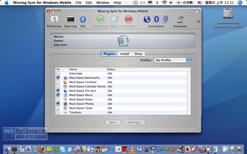Viewport: 247px width, 154px height.
Task: Open the Apple menu
Action: tap(7, 2)
